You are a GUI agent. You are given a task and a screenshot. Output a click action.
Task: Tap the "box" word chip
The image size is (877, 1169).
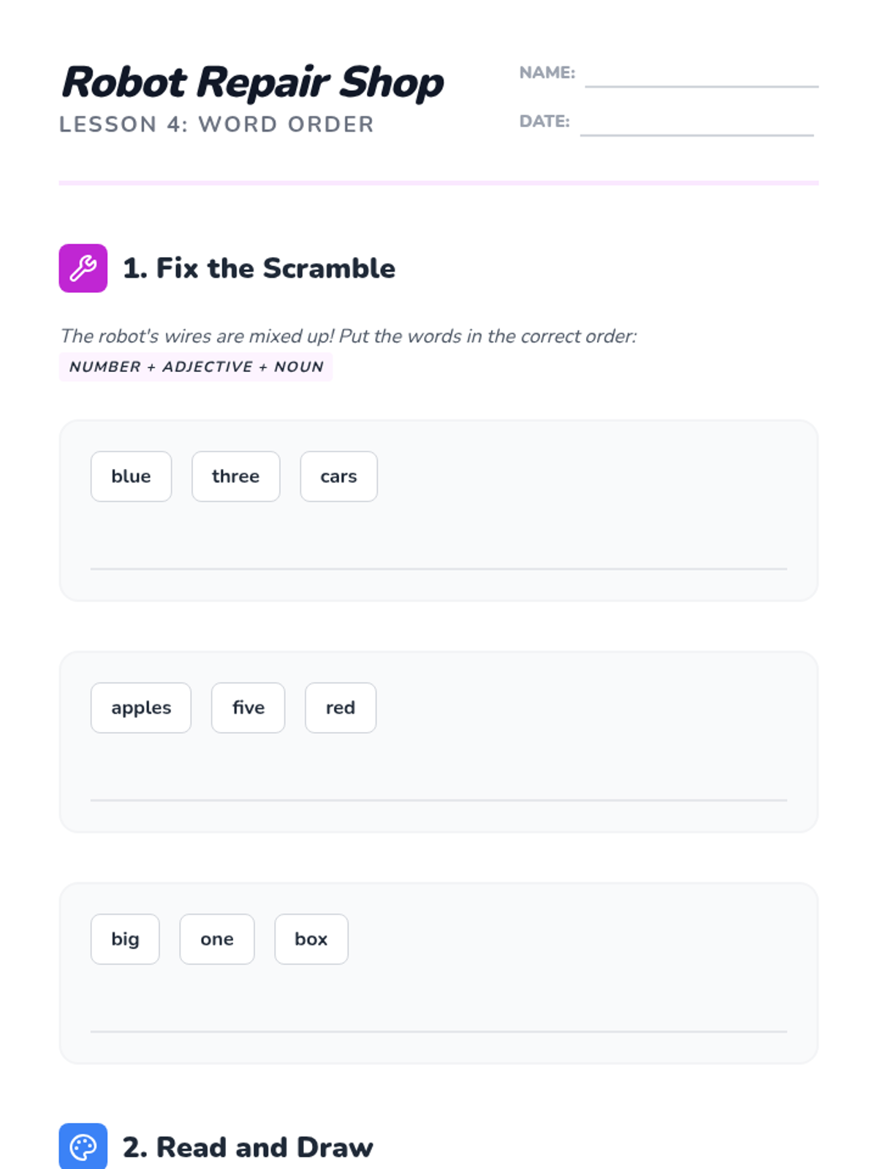[x=311, y=939]
